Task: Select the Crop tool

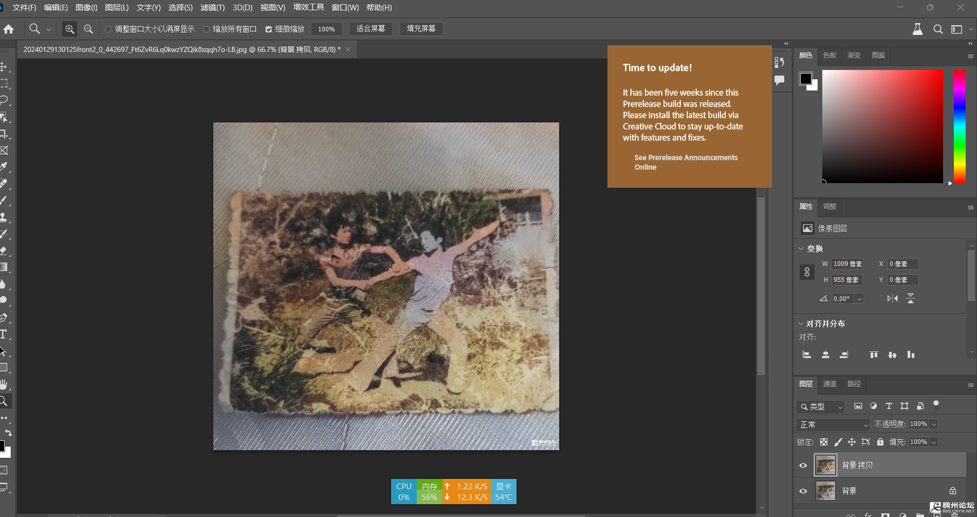Action: (x=4, y=134)
